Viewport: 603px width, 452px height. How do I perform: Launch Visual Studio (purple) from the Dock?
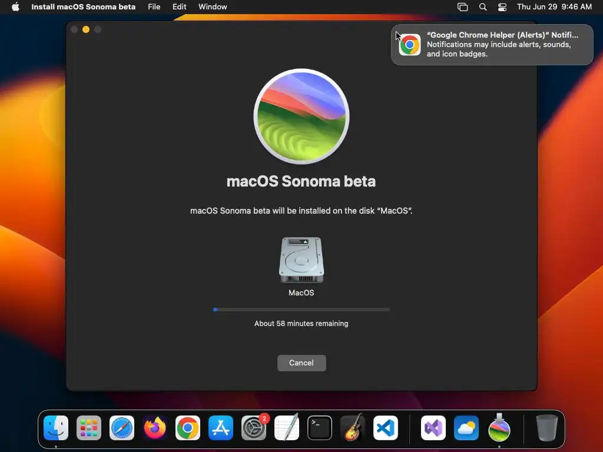click(x=433, y=427)
